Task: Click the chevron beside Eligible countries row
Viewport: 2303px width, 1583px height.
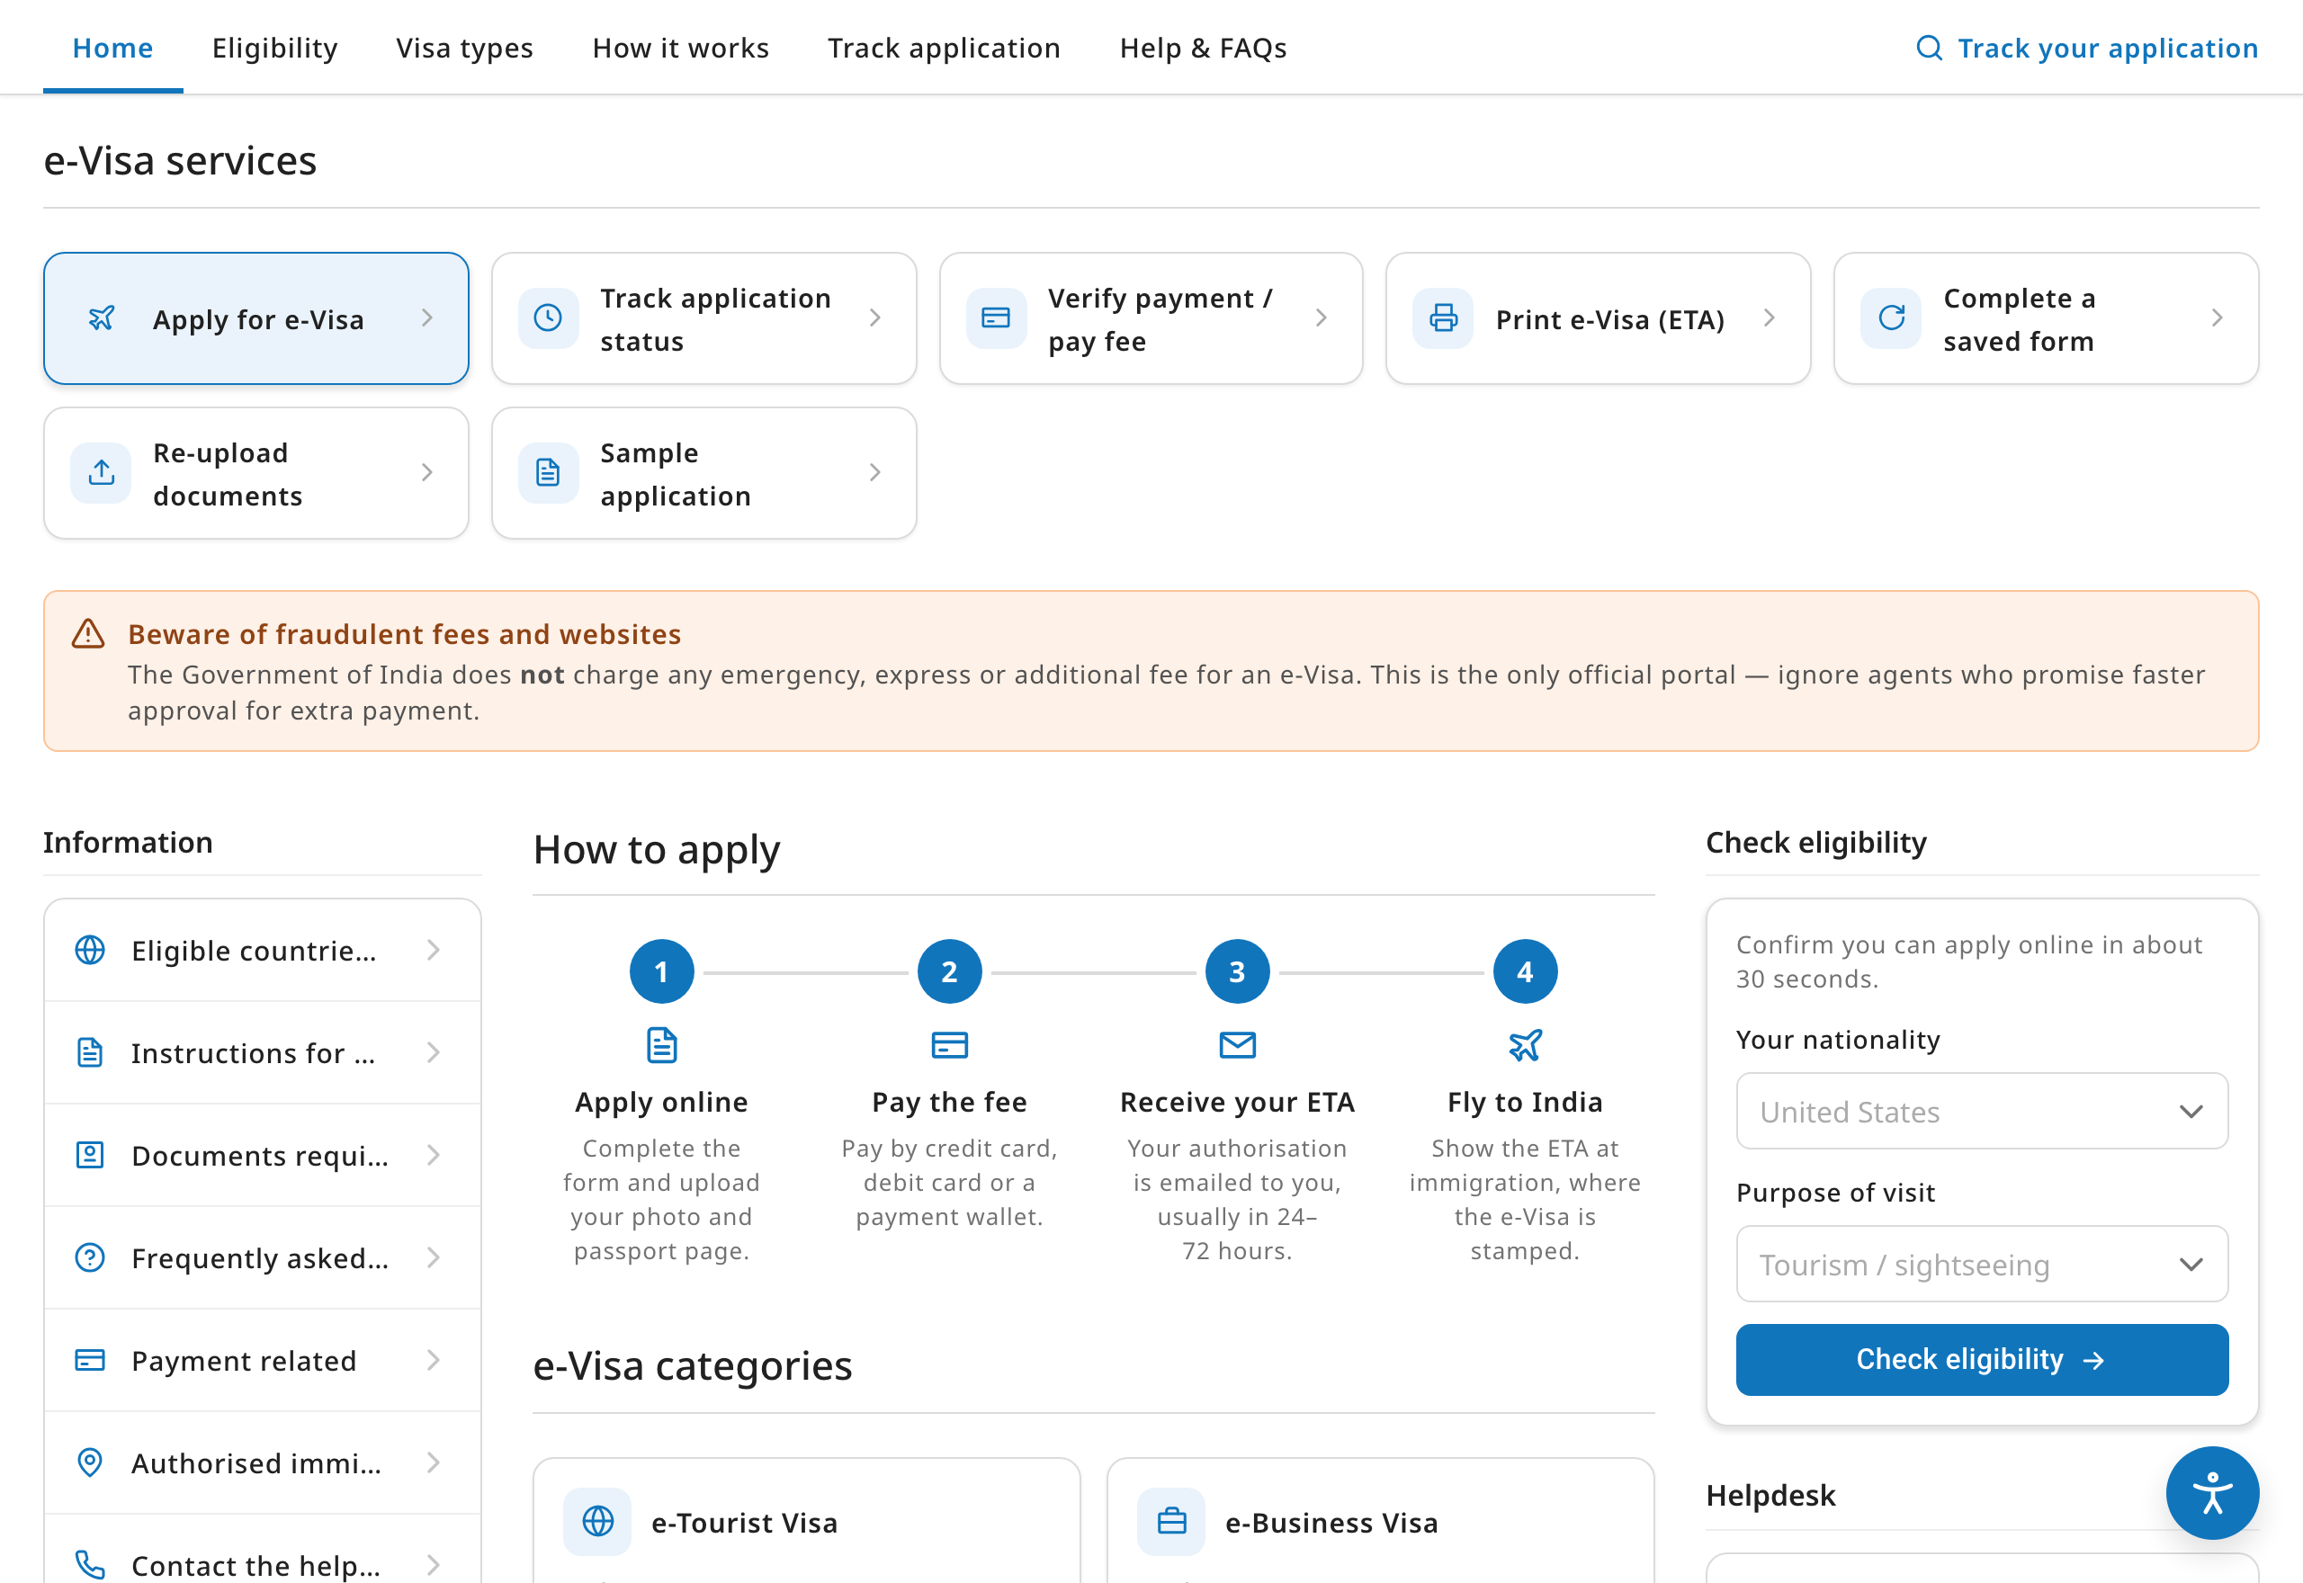Action: (434, 950)
